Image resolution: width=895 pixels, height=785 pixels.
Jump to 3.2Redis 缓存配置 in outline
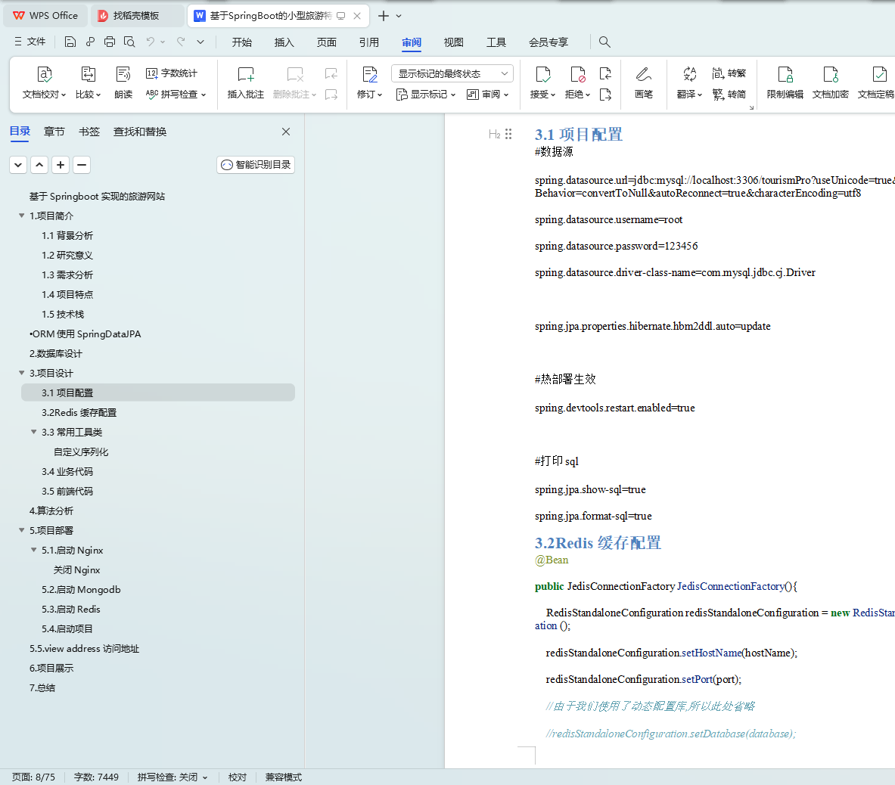point(79,412)
